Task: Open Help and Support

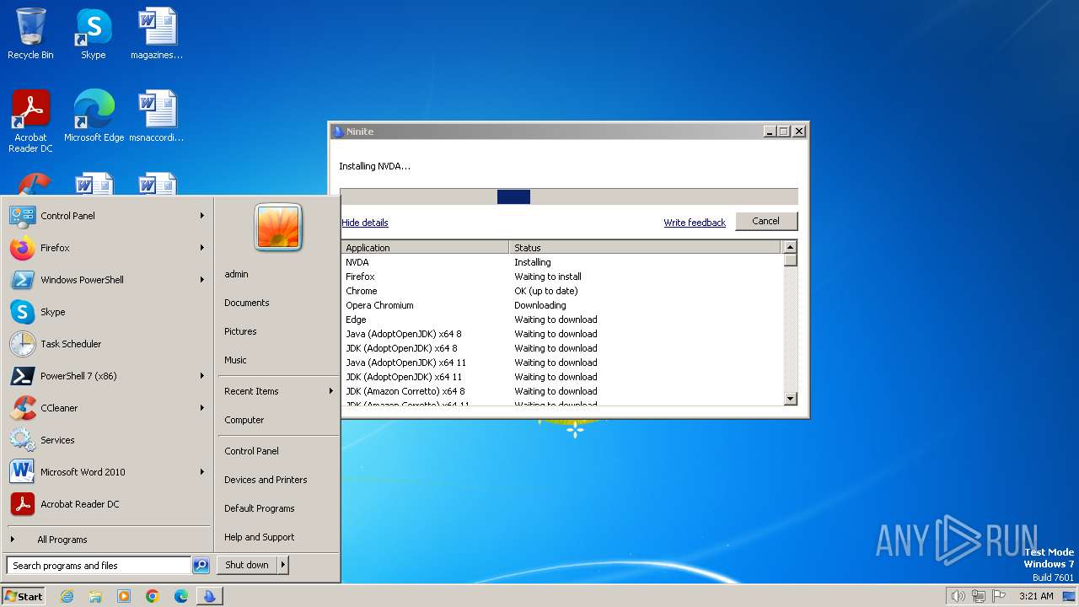Action: (259, 537)
